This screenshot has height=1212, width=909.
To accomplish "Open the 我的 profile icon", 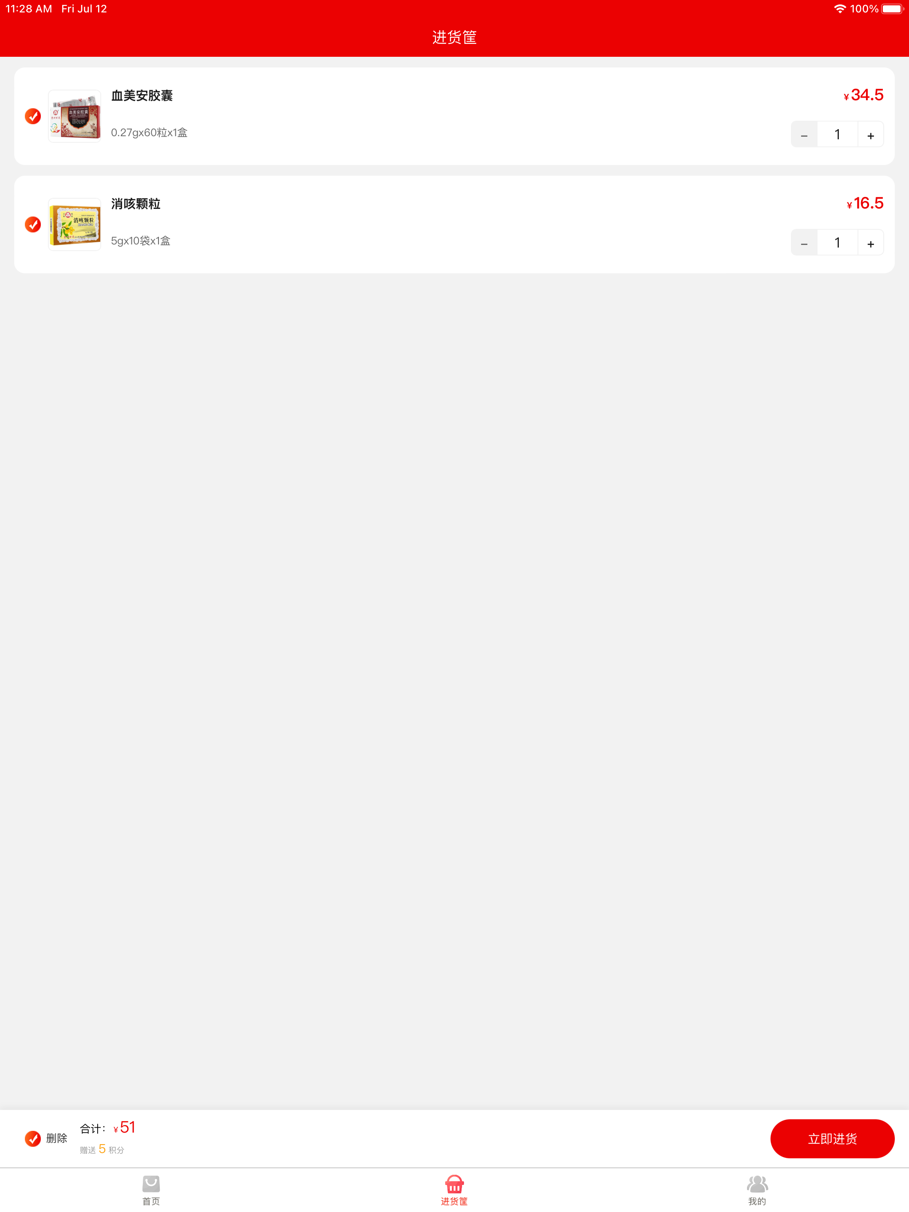I will [757, 1184].
